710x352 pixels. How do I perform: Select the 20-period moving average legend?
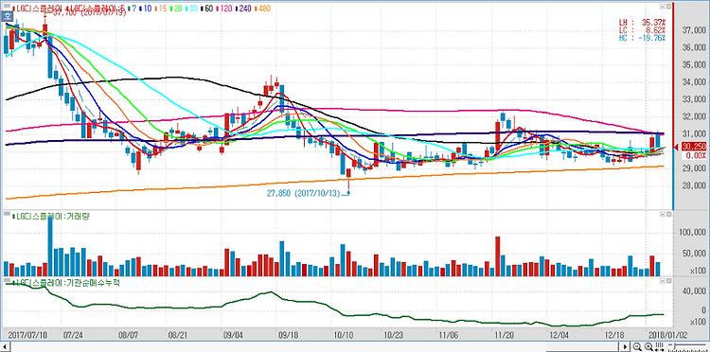[177, 9]
